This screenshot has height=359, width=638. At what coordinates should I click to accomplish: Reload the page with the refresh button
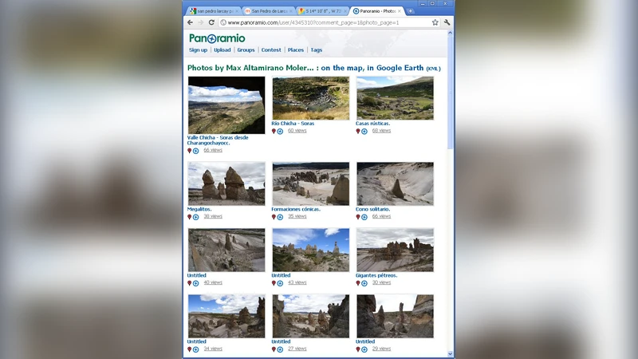pos(211,22)
